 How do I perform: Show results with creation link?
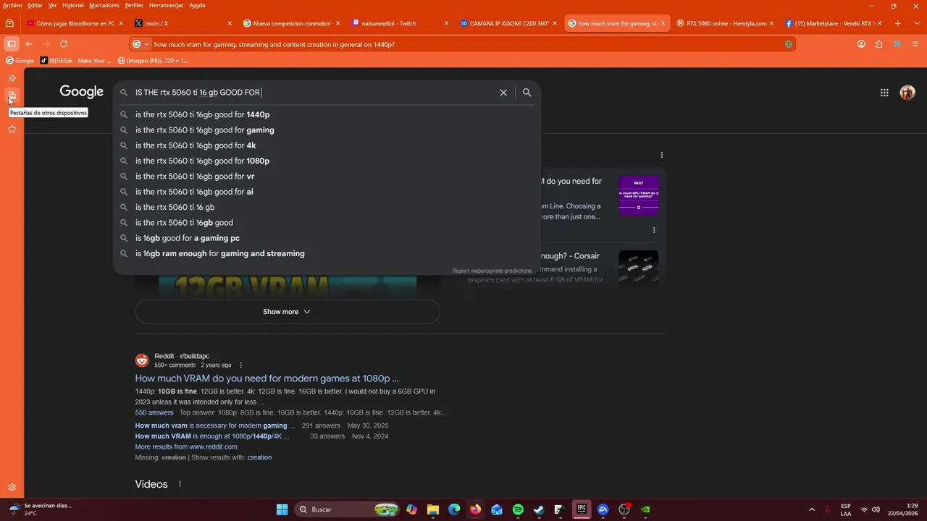point(259,457)
